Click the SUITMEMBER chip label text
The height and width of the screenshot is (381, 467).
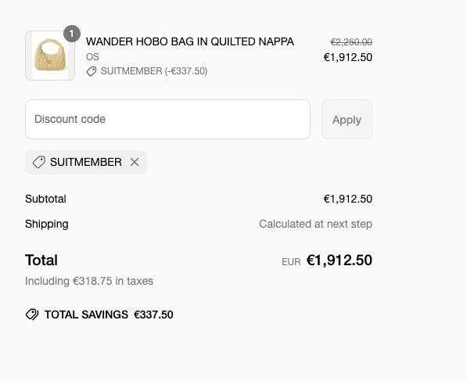pos(86,163)
